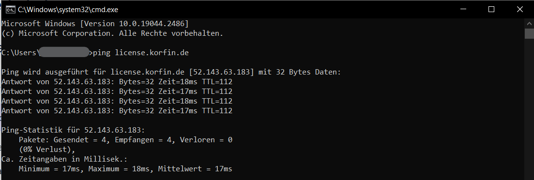Click the 'Ping wird ausgeführt' line
The height and width of the screenshot is (180, 534).
(171, 72)
